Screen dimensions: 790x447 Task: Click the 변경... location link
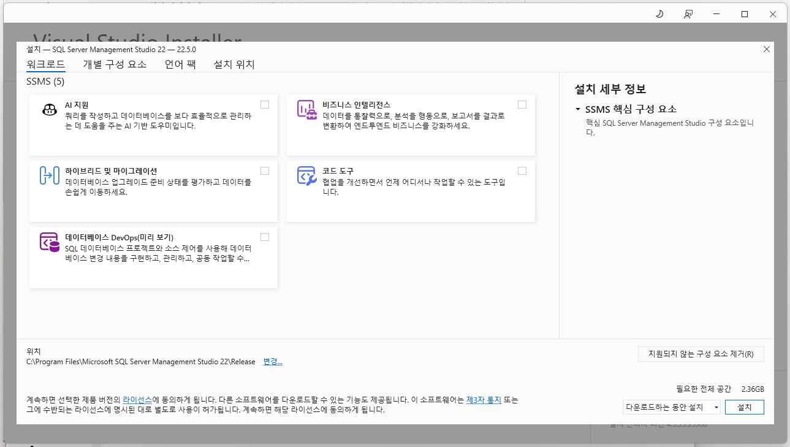273,362
